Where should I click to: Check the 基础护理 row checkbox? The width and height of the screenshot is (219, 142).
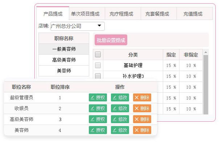click(98, 65)
